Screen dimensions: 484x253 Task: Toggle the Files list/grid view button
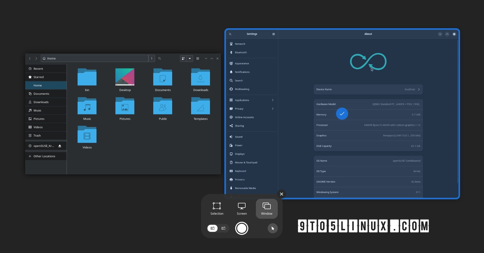click(183, 58)
